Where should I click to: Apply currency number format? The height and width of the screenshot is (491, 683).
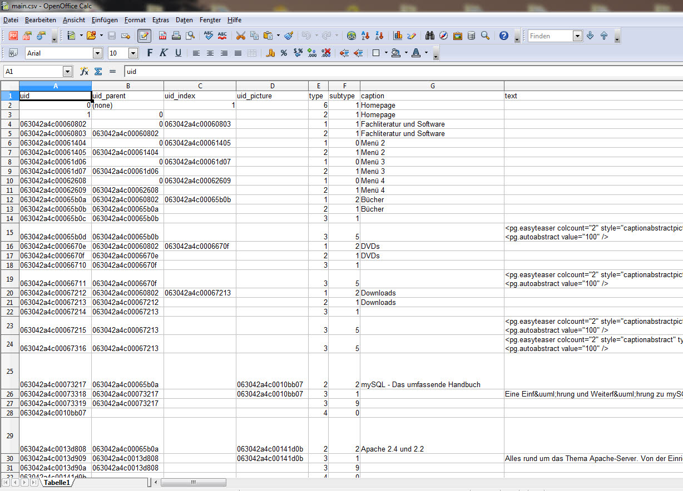(x=271, y=53)
